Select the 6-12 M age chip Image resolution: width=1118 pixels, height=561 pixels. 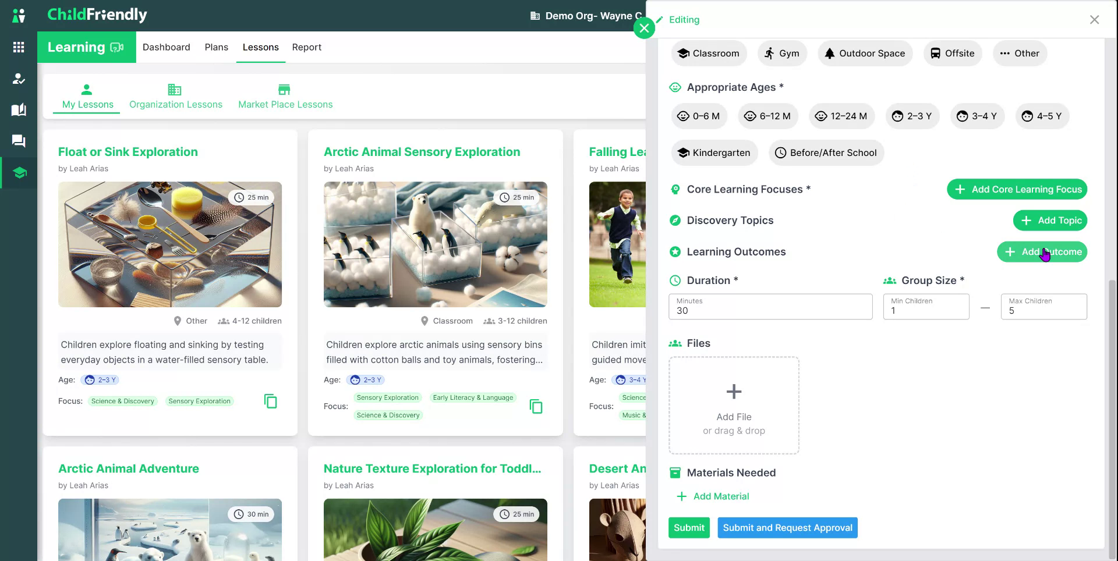[x=768, y=116]
